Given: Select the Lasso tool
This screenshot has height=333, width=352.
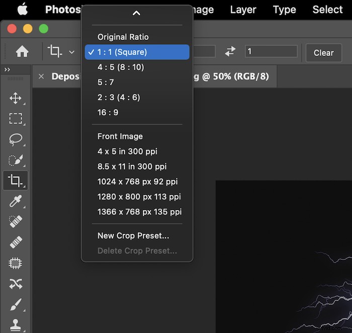Looking at the screenshot, I should pyautogui.click(x=16, y=140).
